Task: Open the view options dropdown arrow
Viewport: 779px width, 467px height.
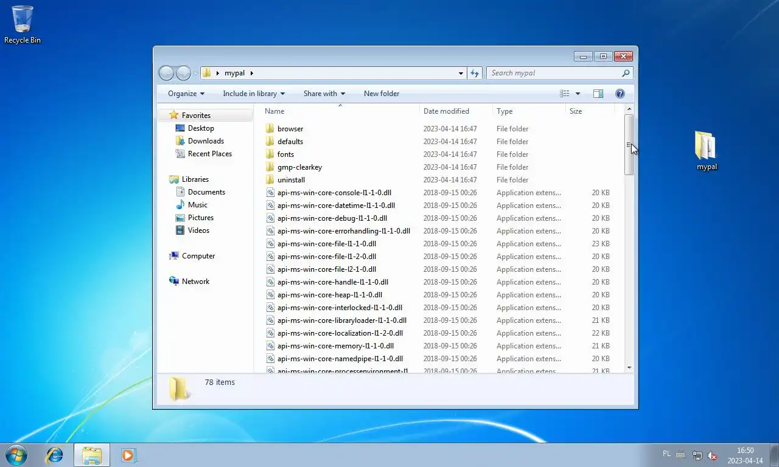Action: tap(578, 94)
